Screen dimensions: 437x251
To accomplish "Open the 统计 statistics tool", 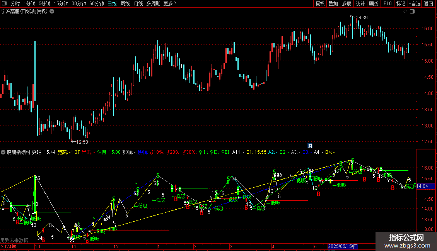I will (x=360, y=3).
